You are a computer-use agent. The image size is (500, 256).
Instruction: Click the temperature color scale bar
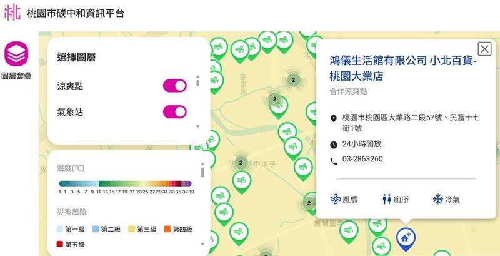(126, 183)
